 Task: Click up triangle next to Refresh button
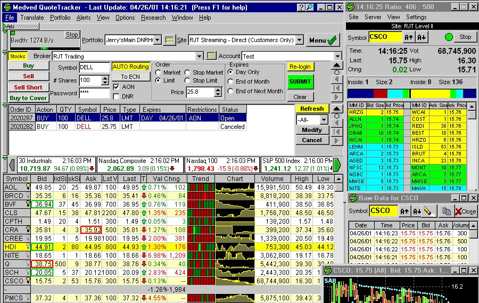[x=336, y=109]
